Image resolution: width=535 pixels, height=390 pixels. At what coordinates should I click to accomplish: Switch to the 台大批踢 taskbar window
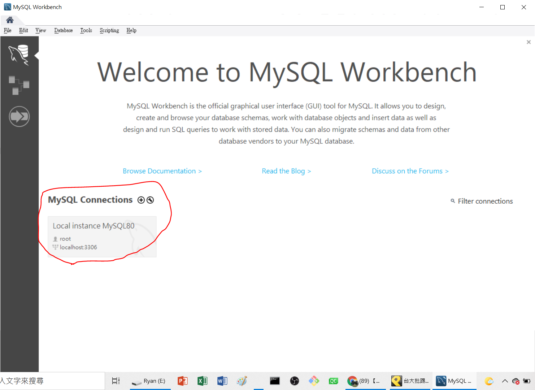click(x=410, y=381)
